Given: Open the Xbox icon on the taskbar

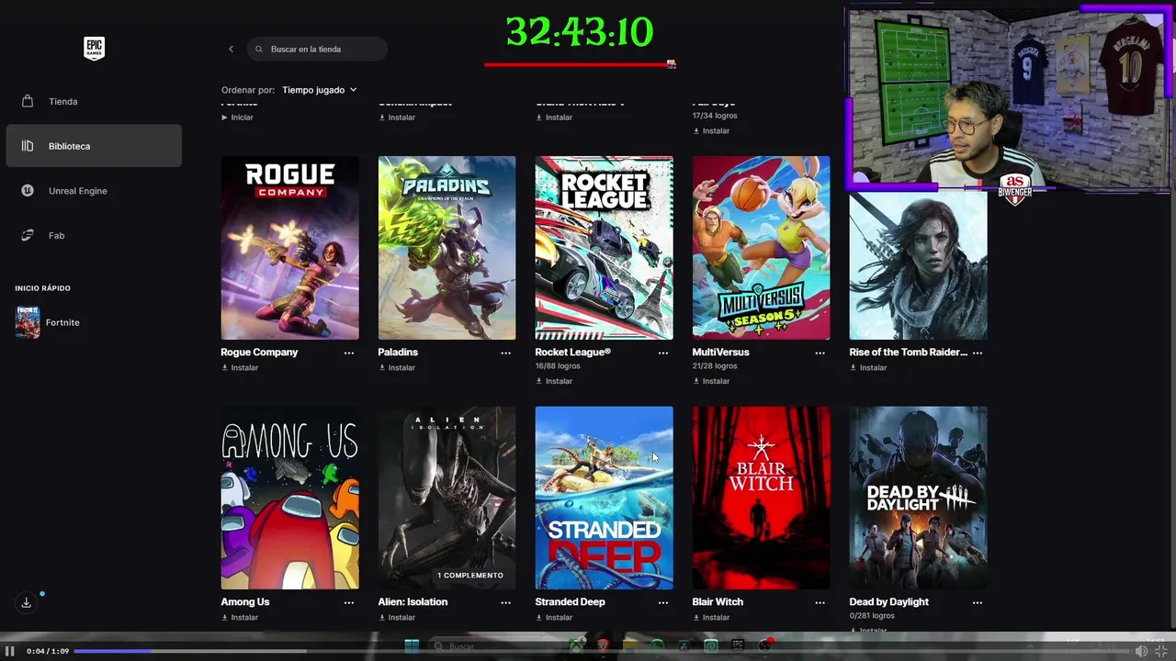Looking at the screenshot, I should click(577, 646).
